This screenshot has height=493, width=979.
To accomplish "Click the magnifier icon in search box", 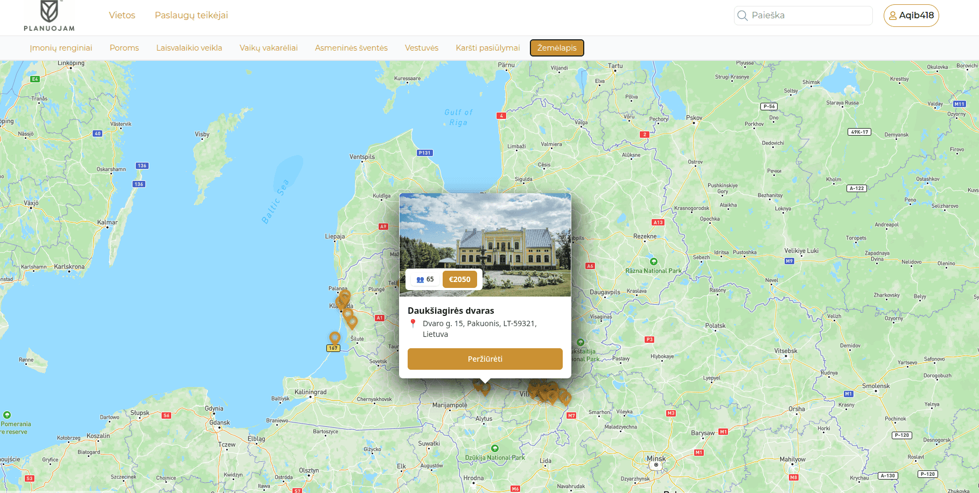I will pyautogui.click(x=743, y=16).
